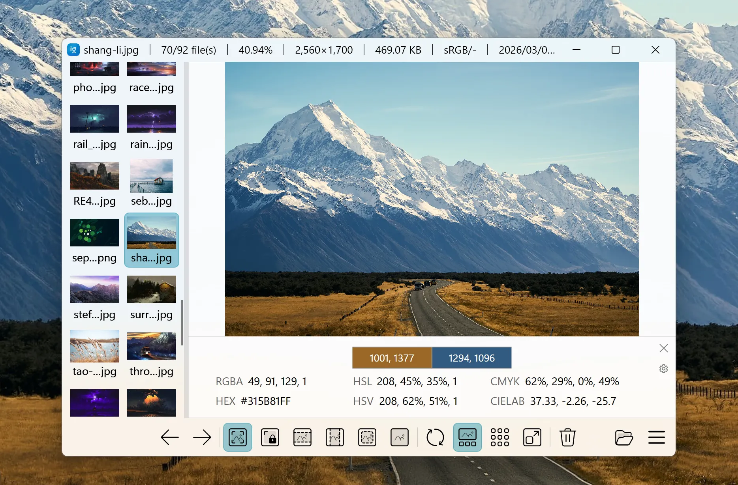Delete the image with the trash icon
738x485 pixels.
[x=568, y=437]
